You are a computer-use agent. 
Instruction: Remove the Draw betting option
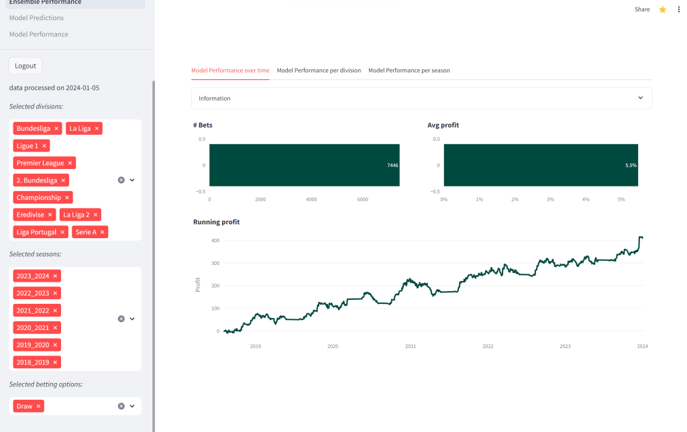tap(39, 406)
